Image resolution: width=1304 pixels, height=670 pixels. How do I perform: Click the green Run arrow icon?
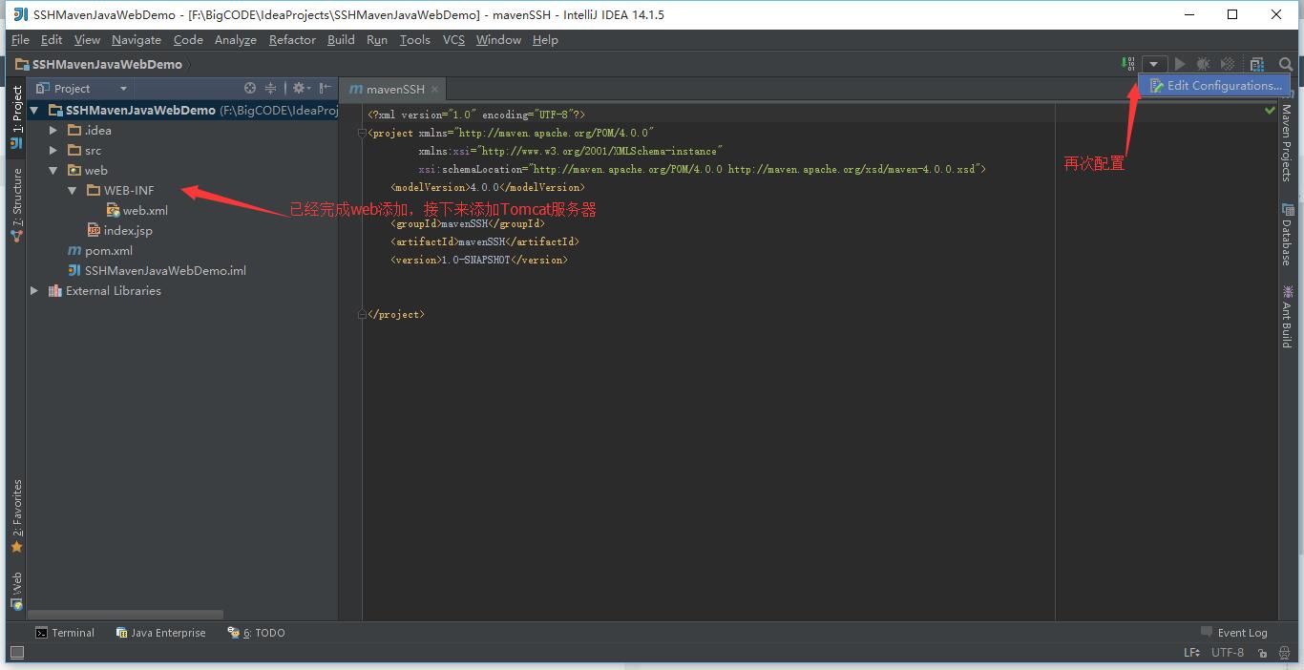point(1180,64)
